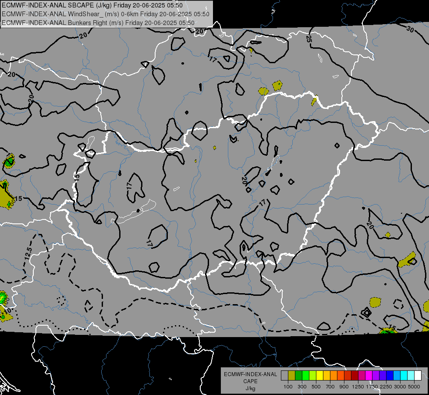This screenshot has width=429, height=395.
Task: Click the 2250 legend value
Action: click(386, 387)
